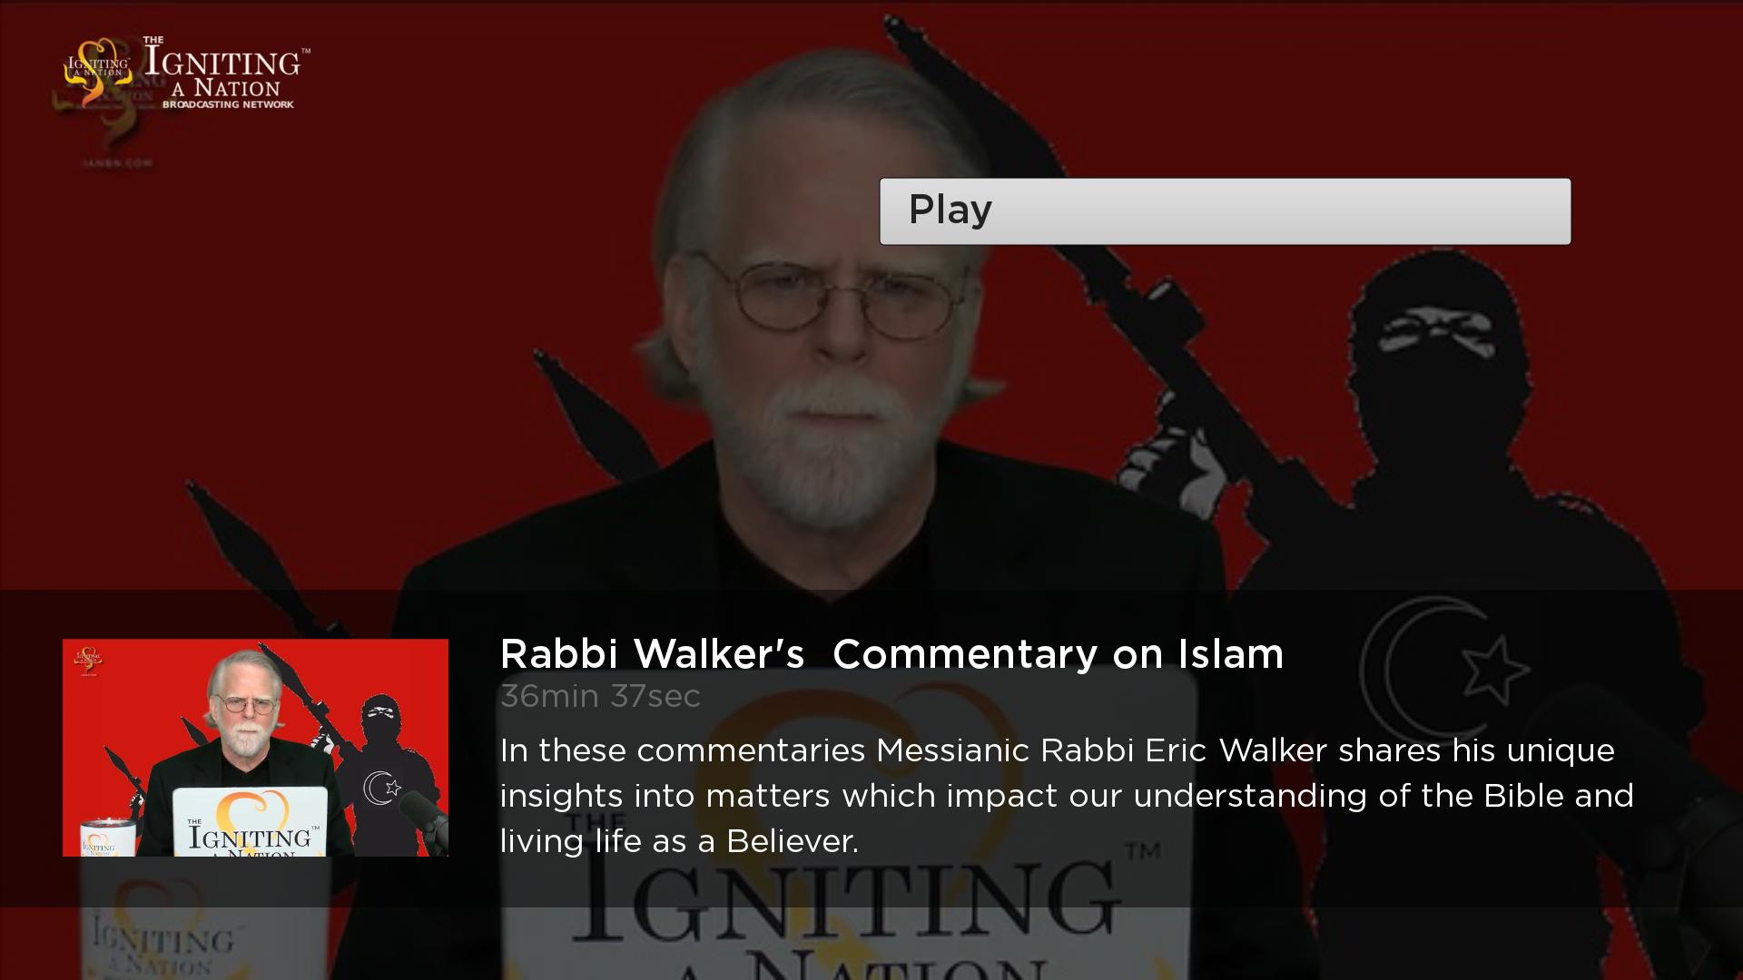
Task: Click the 36min 37sec duration label
Action: pyautogui.click(x=600, y=697)
